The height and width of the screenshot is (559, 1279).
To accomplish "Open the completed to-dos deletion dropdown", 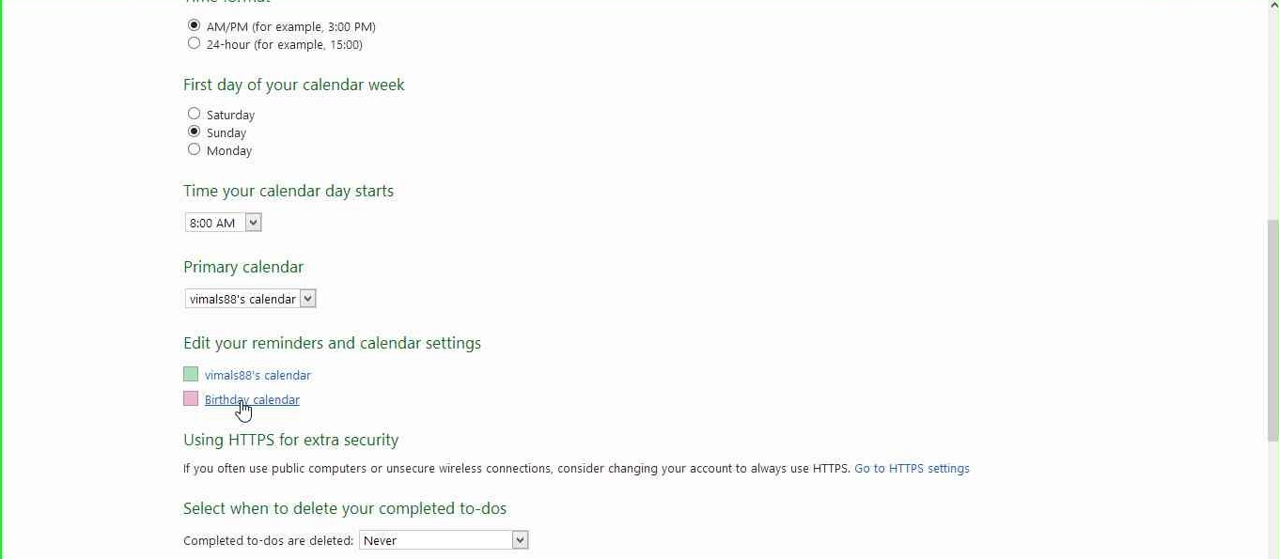I will pos(442,540).
